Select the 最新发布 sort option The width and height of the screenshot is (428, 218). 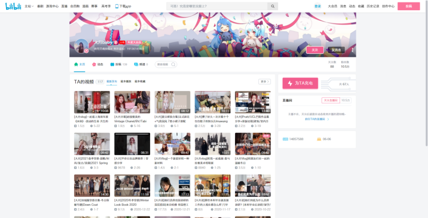(x=112, y=82)
